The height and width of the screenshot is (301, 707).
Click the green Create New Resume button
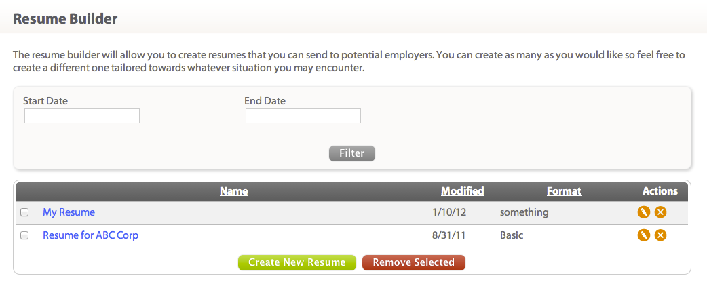(297, 262)
